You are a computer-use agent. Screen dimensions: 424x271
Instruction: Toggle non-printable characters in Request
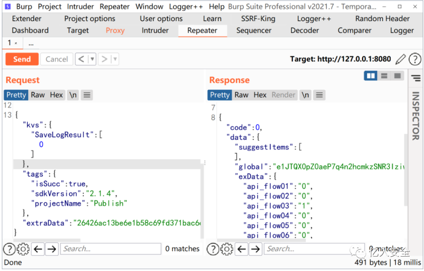tap(73, 95)
